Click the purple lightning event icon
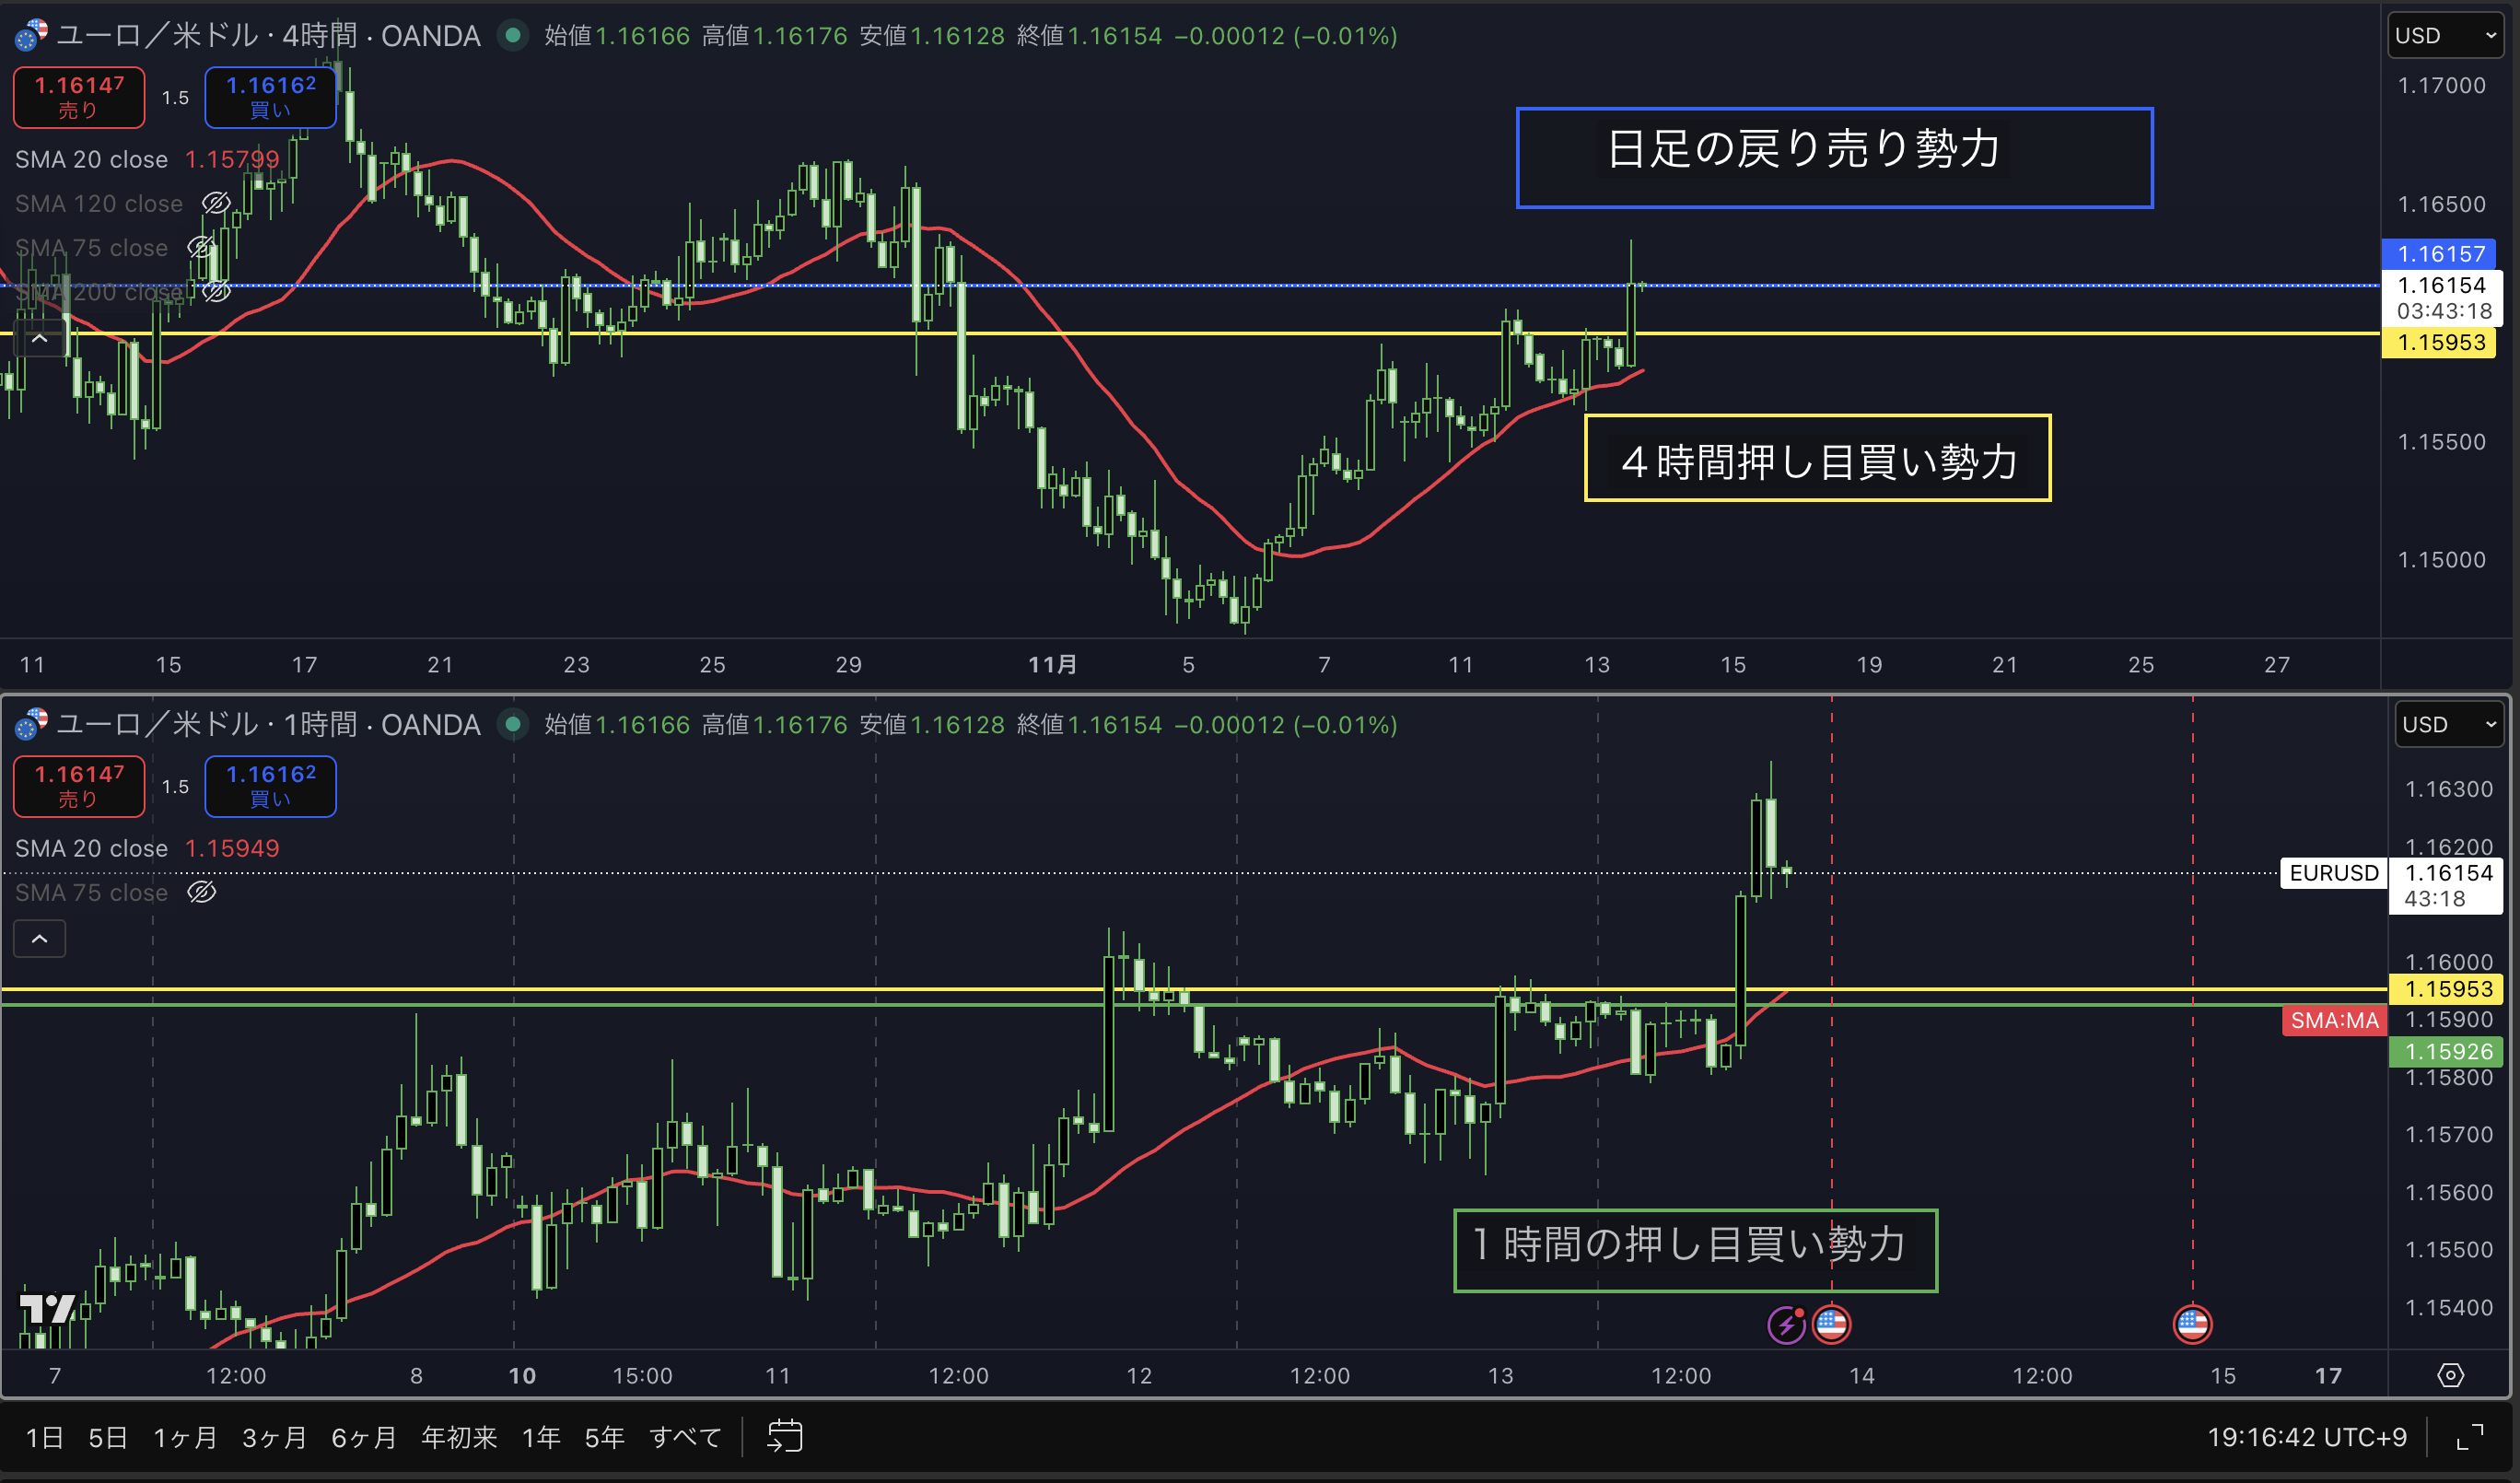2520x1483 pixels. (x=1785, y=1325)
